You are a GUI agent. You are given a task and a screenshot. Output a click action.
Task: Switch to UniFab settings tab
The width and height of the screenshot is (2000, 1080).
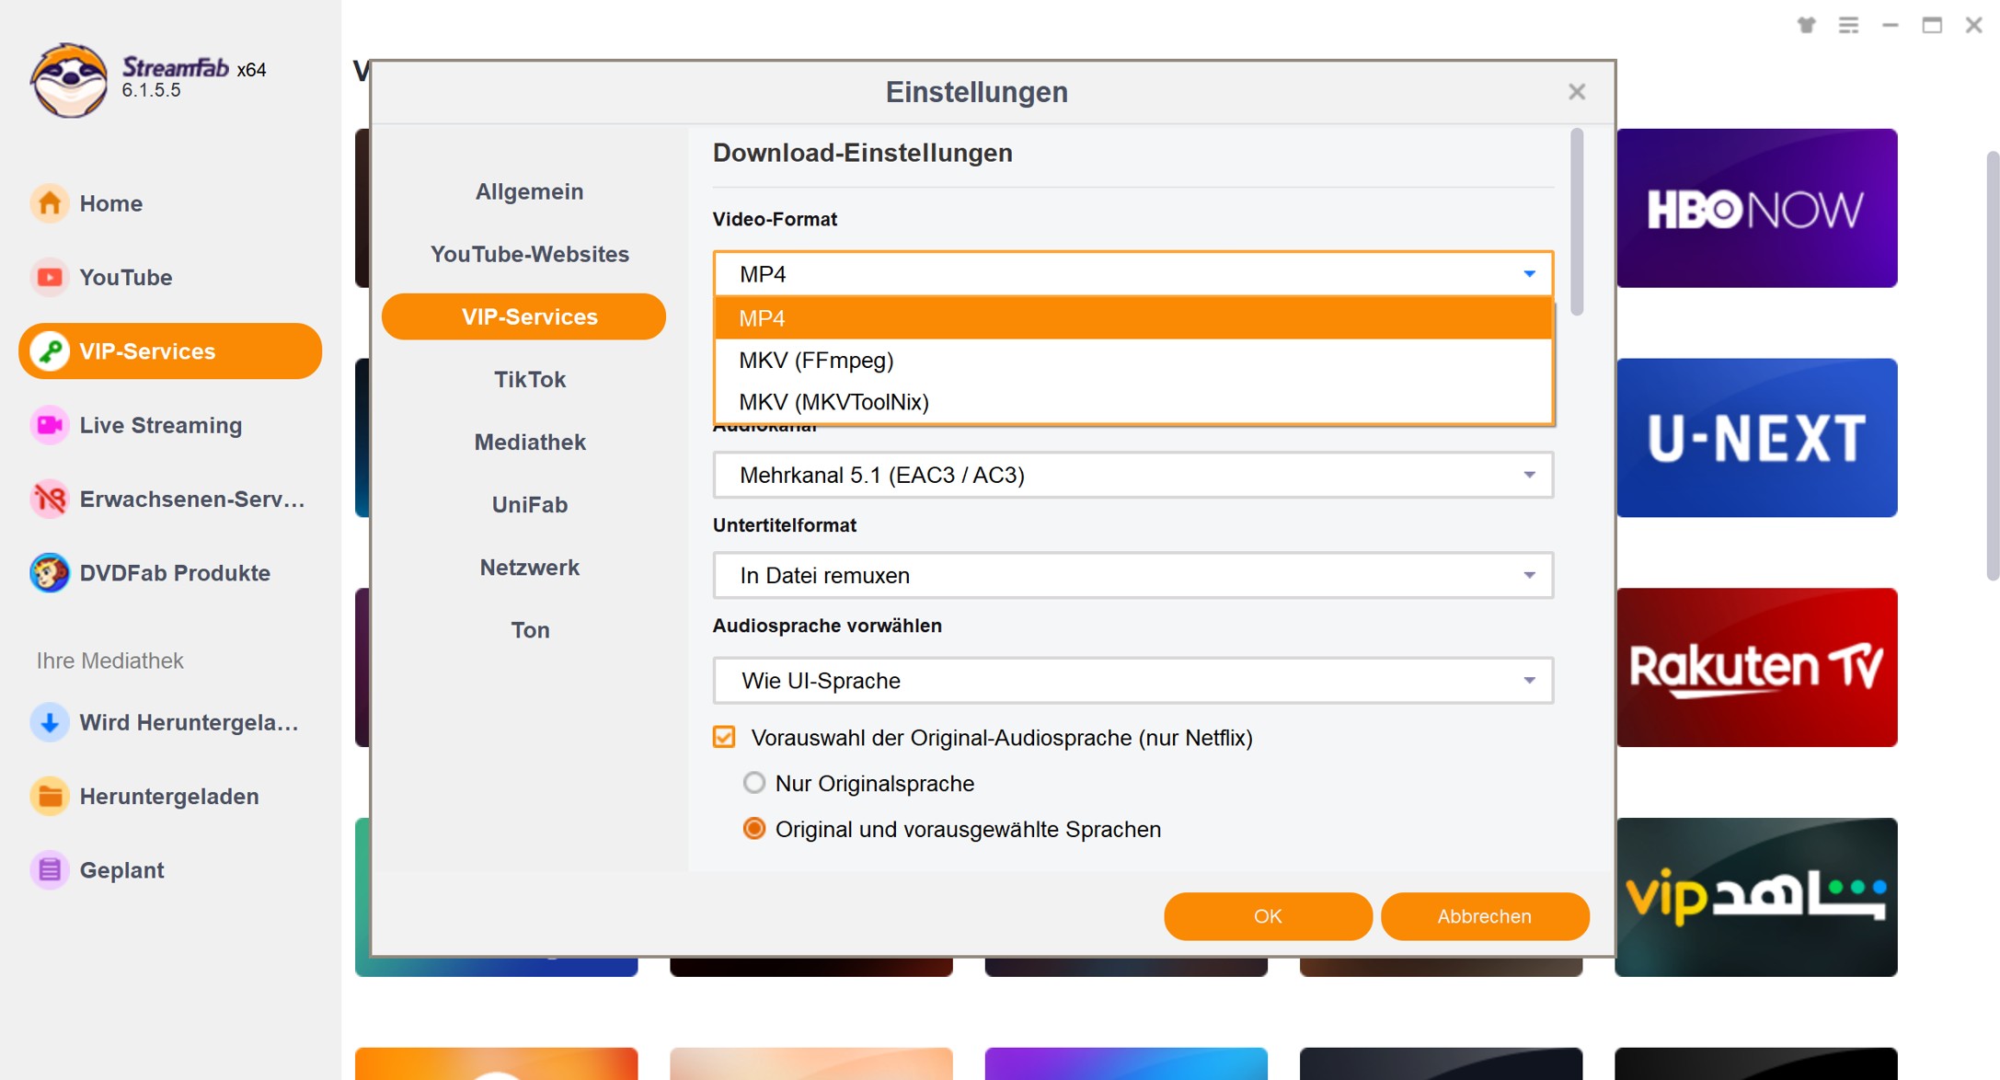[x=529, y=504]
